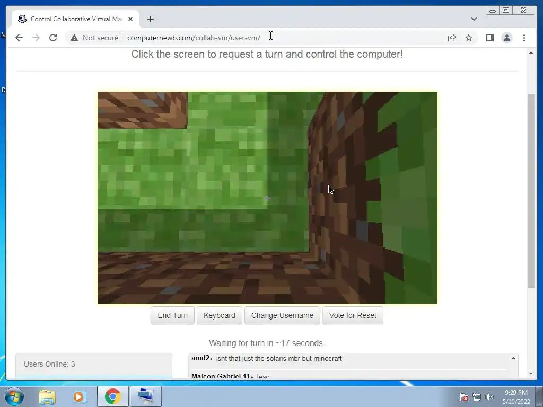Open the share page icon
The width and height of the screenshot is (543, 407).
pos(452,38)
